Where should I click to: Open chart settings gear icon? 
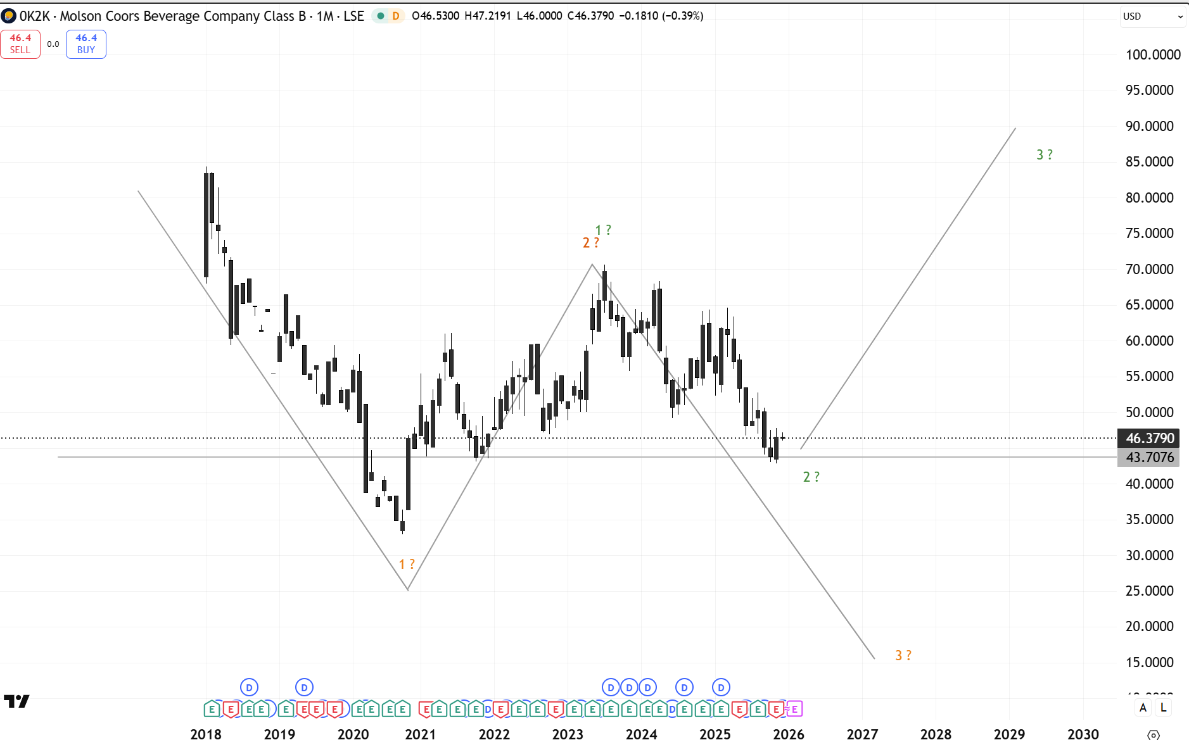[1154, 734]
